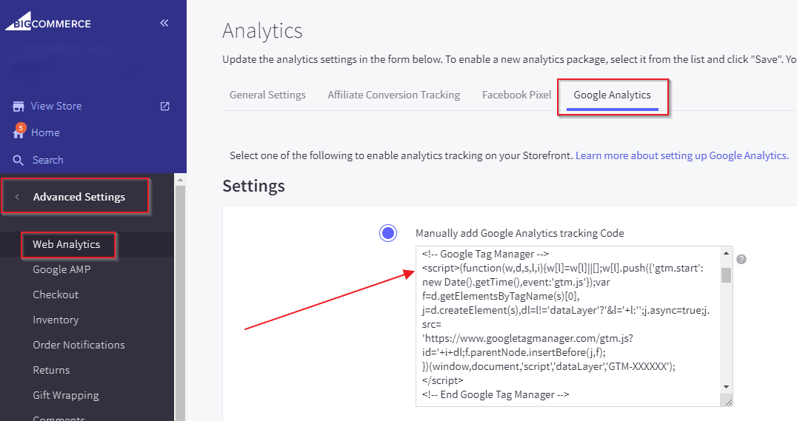Select Advanced Settings heading

tap(79, 197)
